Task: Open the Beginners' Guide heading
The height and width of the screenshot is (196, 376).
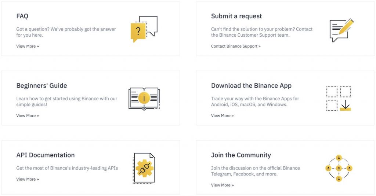Action: [41, 85]
